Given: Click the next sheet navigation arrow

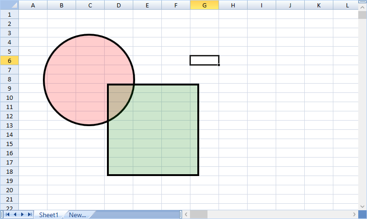Looking at the screenshot, I should coord(22,214).
